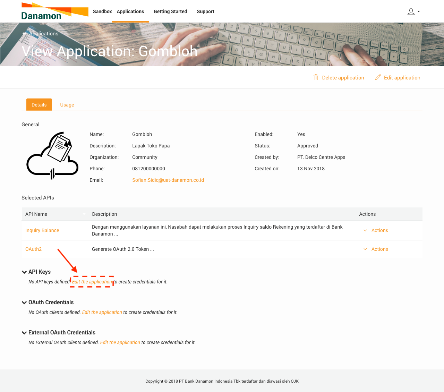444x392 pixels.
Task: Collapse the API Keys section
Action: [x=24, y=272]
